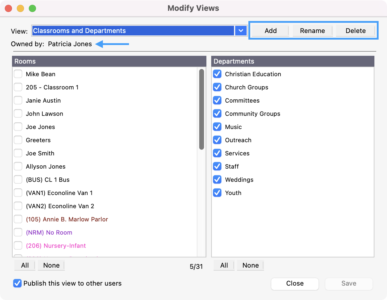
Task: Delete the selected view
Action: [x=355, y=31]
